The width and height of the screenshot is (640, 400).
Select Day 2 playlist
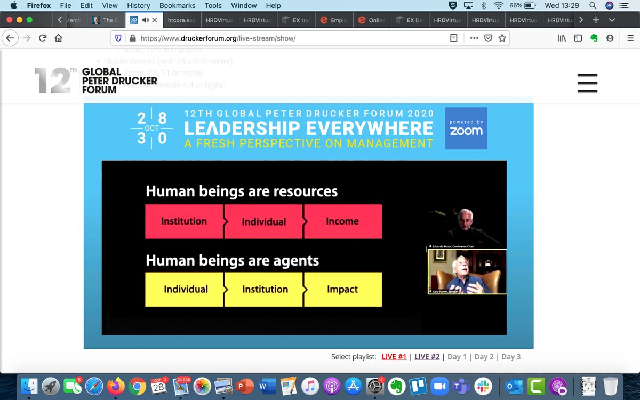coord(484,357)
